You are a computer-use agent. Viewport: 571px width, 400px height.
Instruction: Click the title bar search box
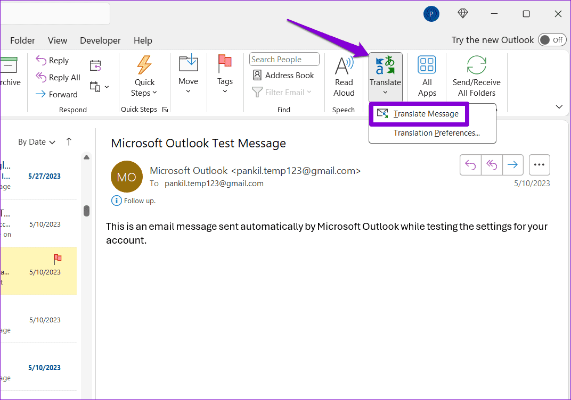(x=55, y=14)
